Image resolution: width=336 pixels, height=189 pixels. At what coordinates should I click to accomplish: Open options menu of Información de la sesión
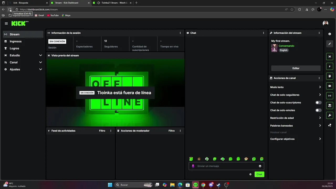coord(180,33)
